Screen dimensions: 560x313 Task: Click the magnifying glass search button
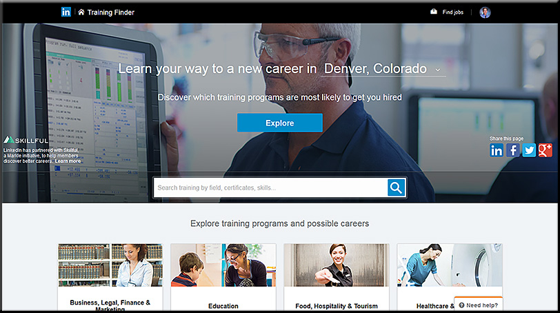tap(397, 188)
